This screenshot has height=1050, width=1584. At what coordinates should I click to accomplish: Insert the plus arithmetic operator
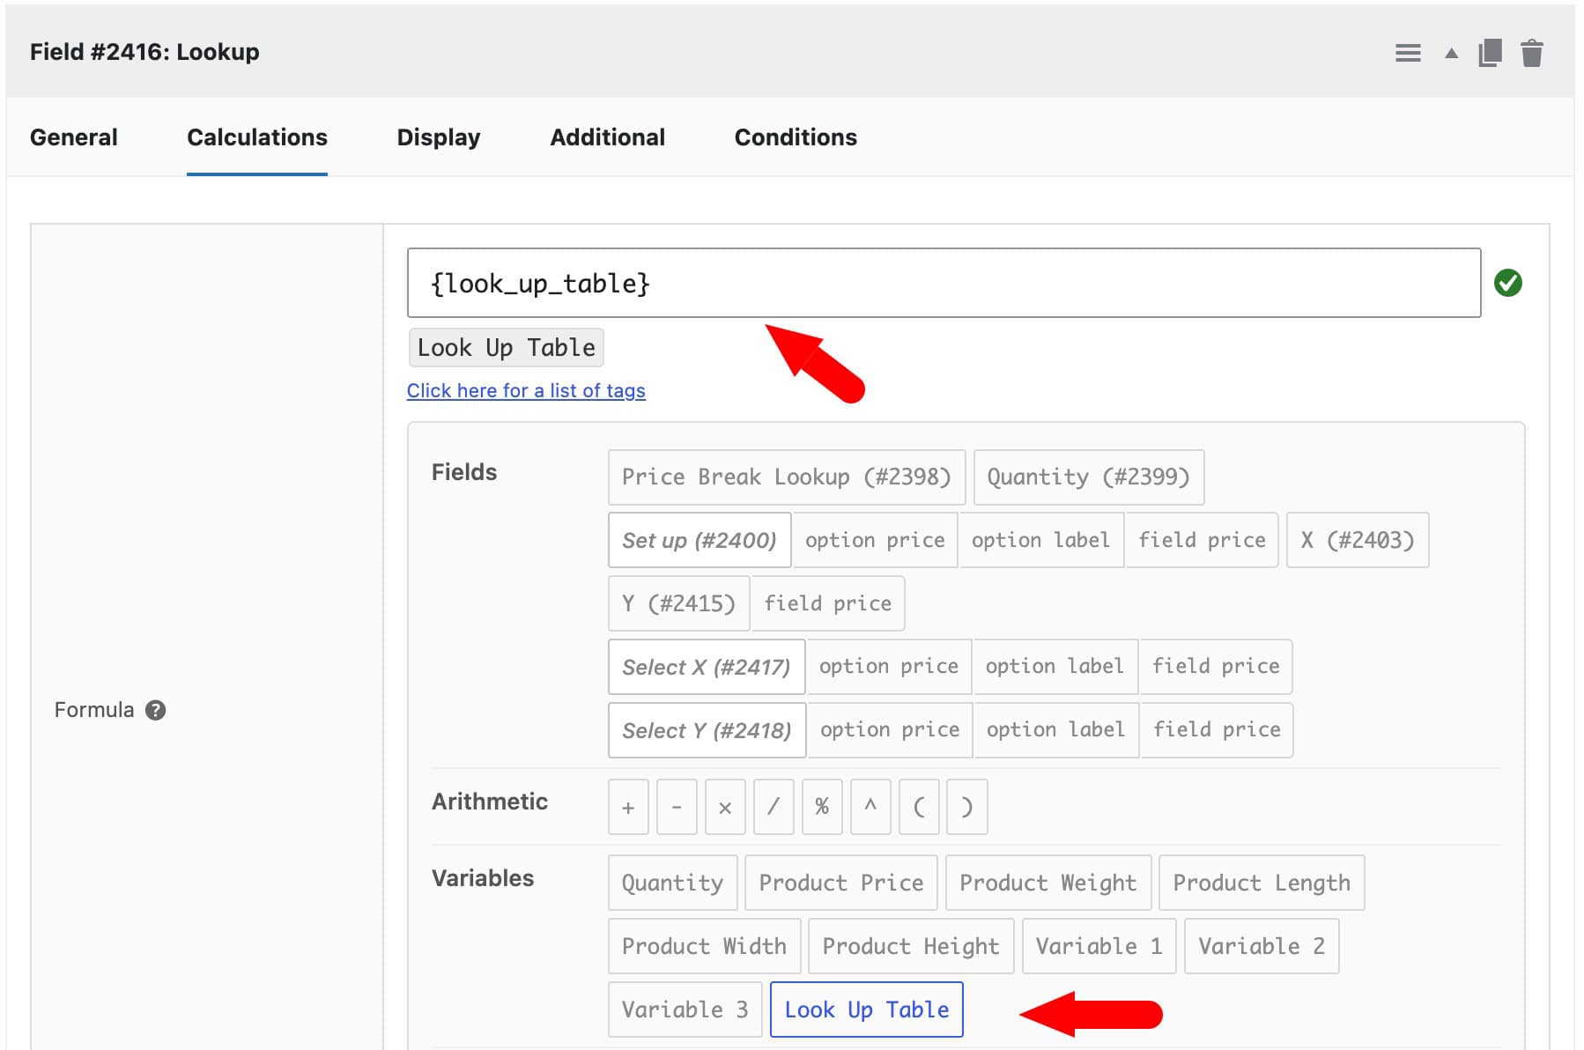pos(628,807)
